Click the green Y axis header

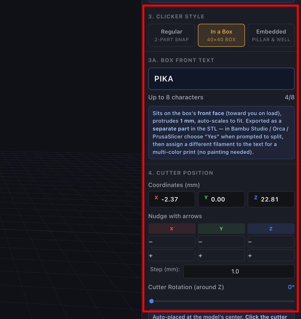221,229
